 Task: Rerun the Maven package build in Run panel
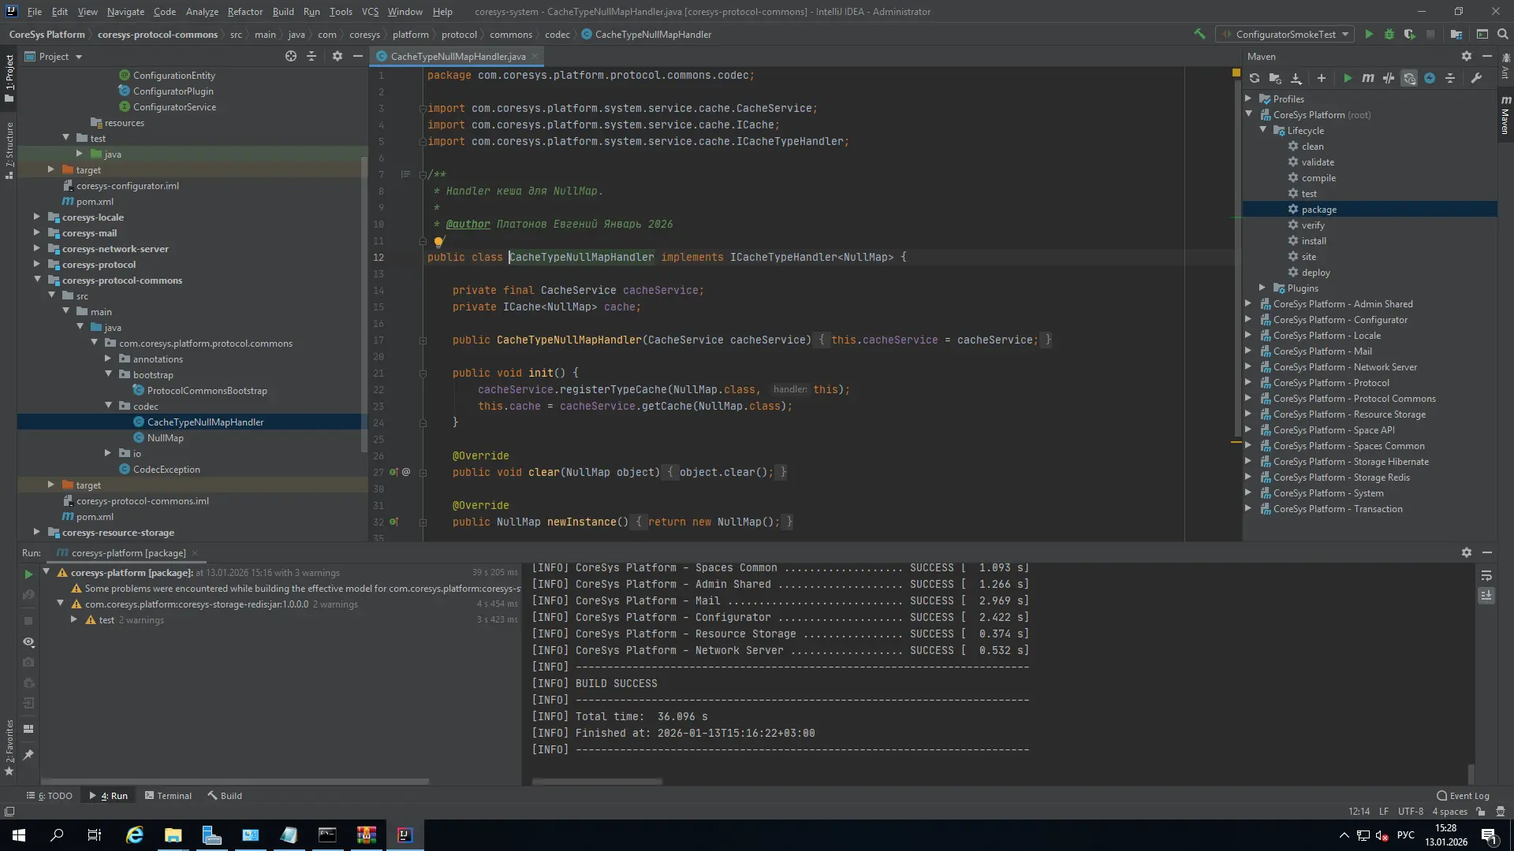coord(28,574)
